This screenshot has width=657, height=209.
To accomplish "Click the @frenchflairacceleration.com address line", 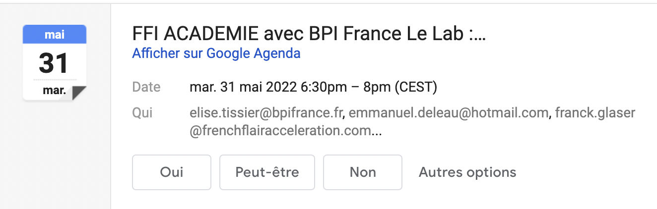I will click(x=280, y=131).
